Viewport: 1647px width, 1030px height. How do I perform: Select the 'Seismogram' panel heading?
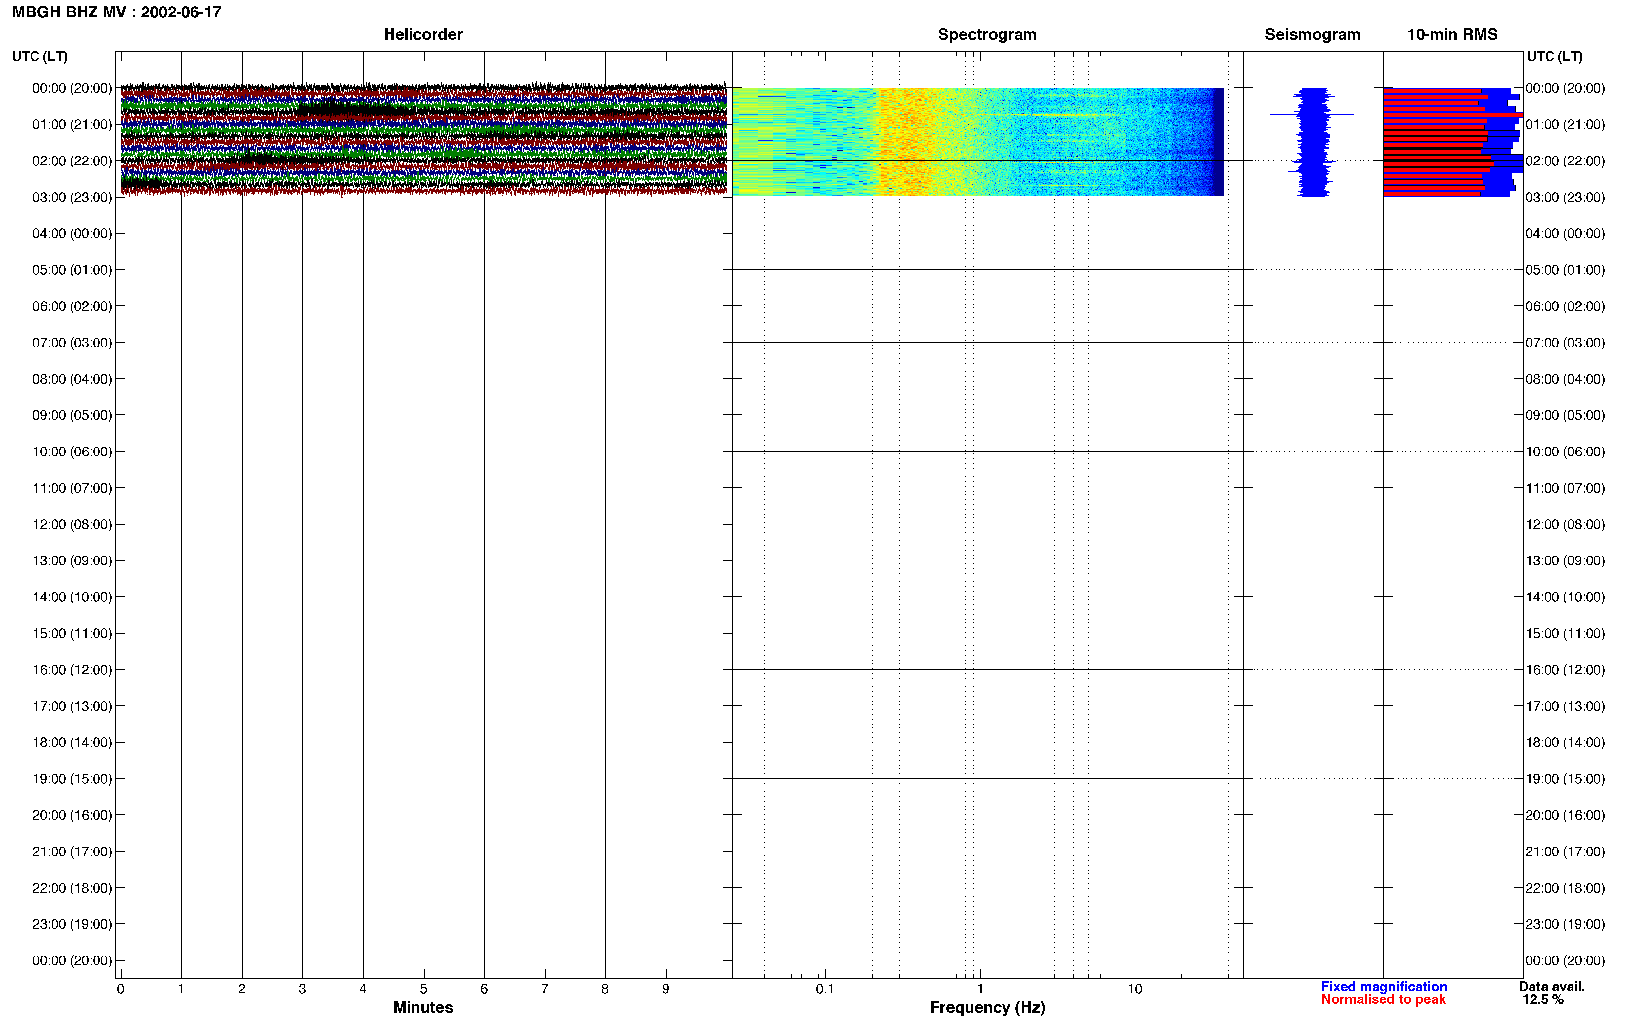pos(1312,35)
